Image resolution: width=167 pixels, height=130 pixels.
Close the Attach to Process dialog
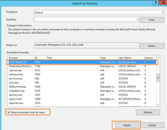[163, 2]
